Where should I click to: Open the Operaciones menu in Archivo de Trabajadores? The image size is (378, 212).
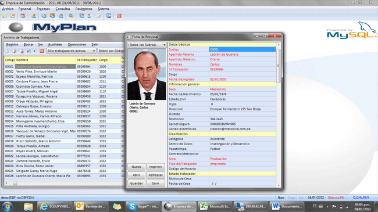coord(77,45)
